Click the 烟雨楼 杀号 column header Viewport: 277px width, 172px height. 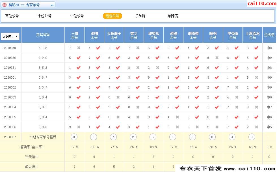tap(193, 35)
